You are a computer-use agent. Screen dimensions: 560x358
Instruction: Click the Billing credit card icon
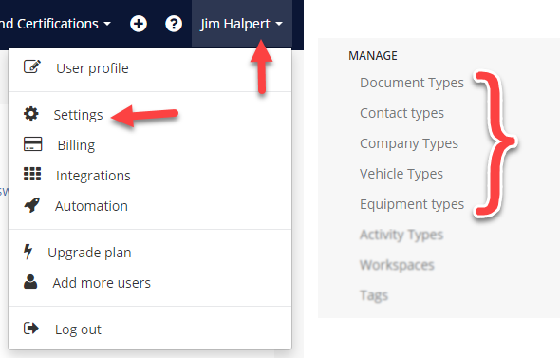[x=32, y=144]
